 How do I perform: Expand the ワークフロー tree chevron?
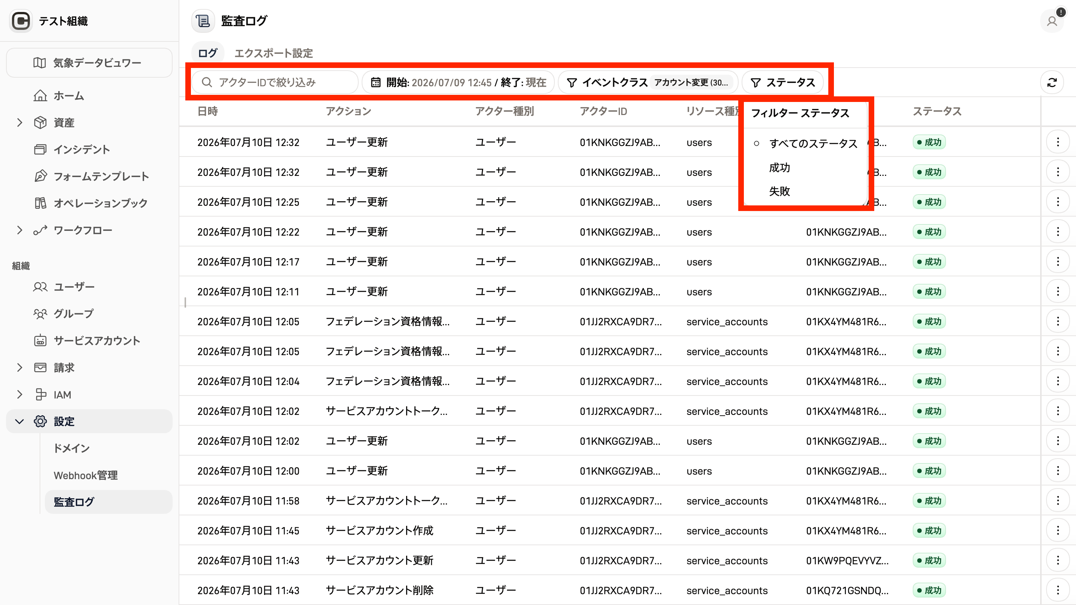click(19, 230)
